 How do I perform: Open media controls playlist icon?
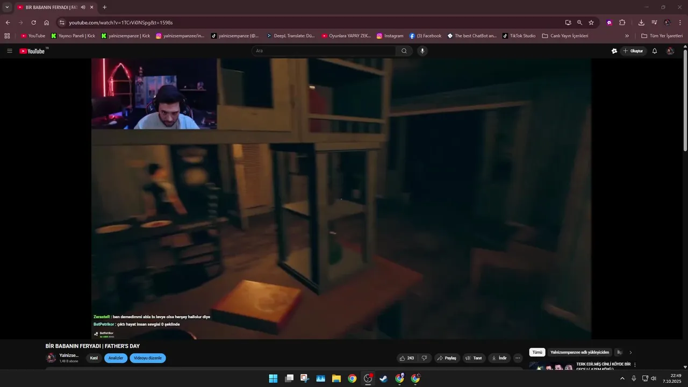[654, 23]
